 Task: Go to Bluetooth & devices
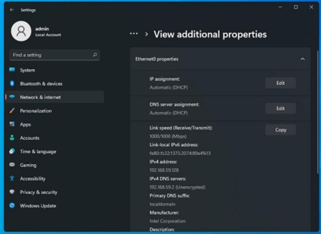(x=55, y=84)
